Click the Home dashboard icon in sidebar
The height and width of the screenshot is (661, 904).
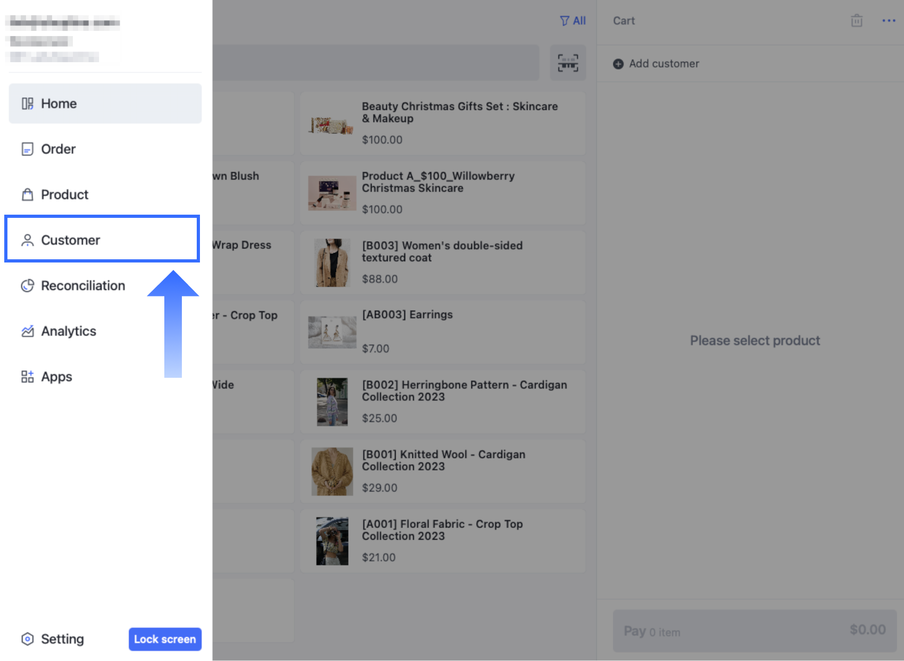[x=27, y=104]
